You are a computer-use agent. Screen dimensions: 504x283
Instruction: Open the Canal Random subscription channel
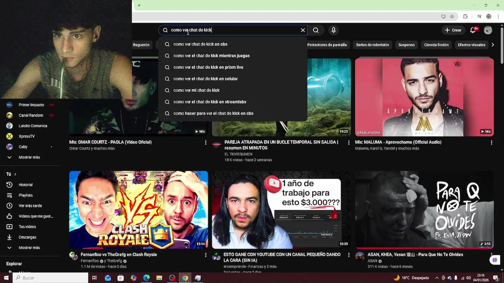[30, 116]
